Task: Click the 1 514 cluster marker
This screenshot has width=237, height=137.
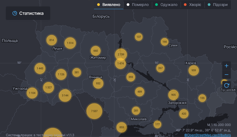Action: pos(70,43)
